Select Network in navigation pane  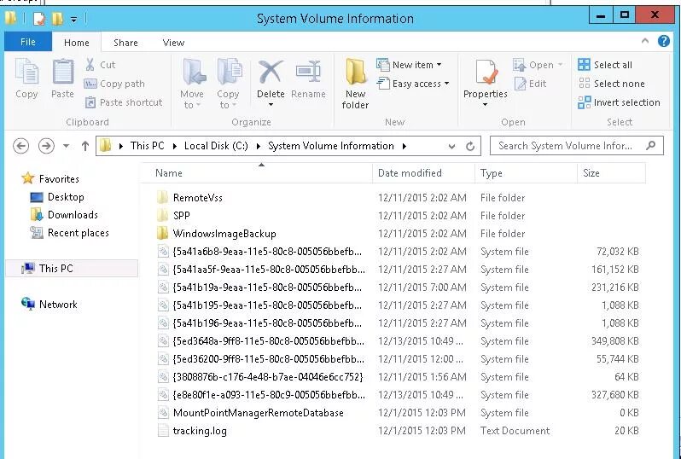pos(49,304)
